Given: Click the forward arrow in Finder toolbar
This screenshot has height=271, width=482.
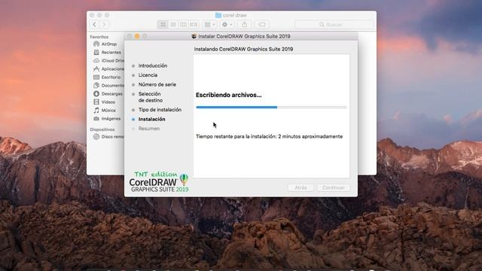Looking at the screenshot, I should click(x=104, y=25).
